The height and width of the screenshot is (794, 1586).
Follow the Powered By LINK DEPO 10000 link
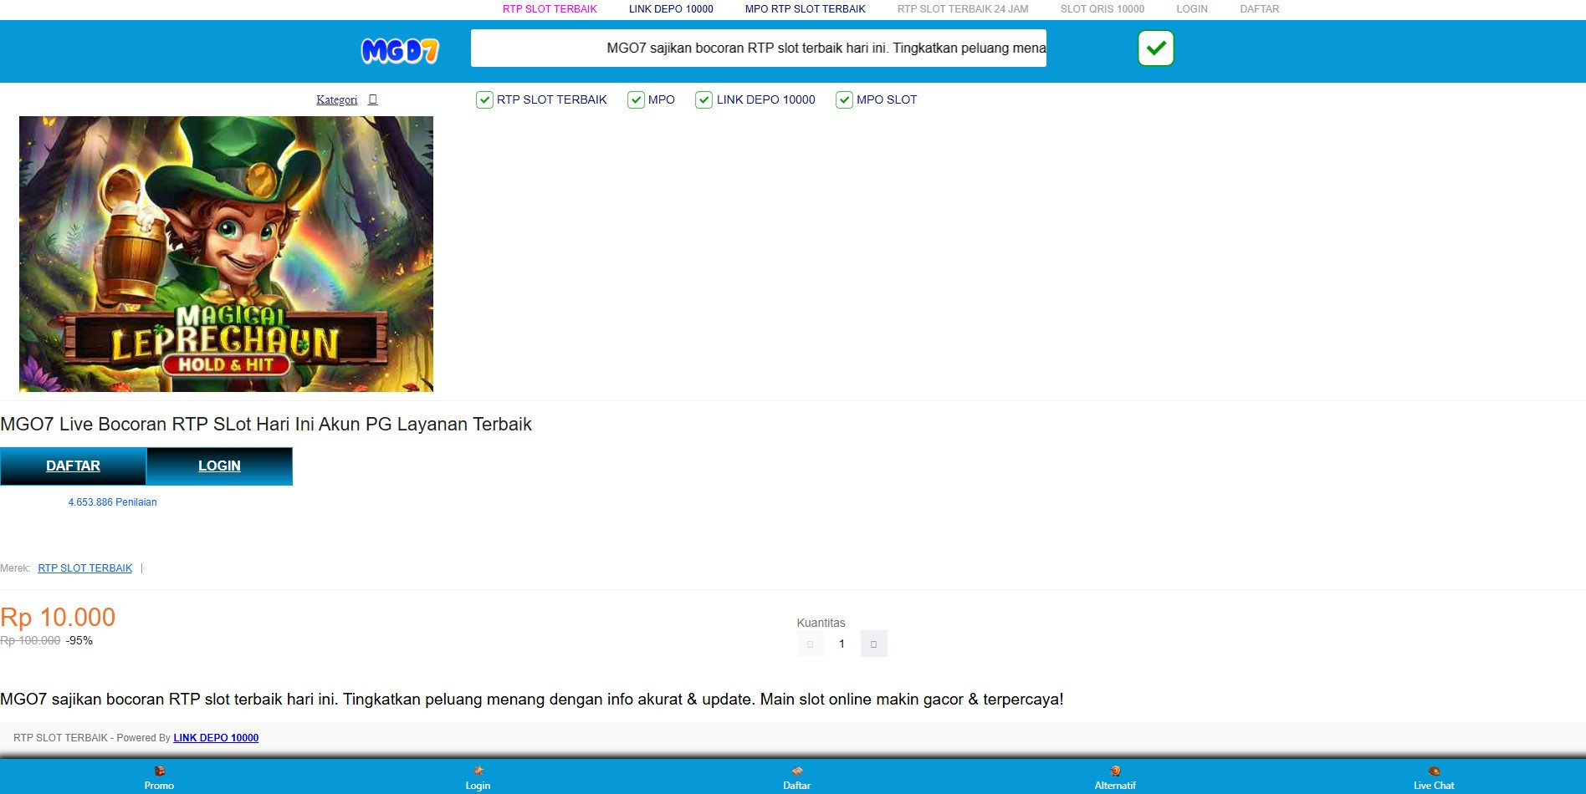(x=216, y=738)
